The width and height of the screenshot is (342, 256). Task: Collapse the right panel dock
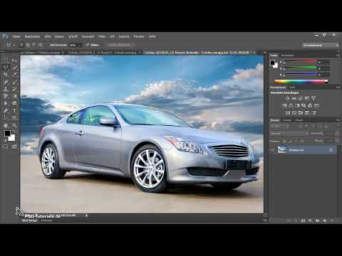point(339,51)
